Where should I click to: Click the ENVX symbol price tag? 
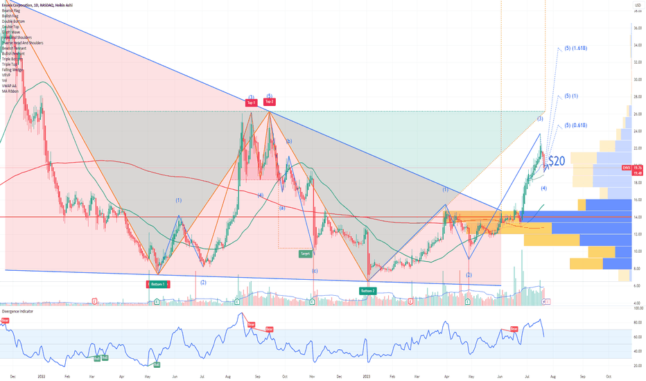[627, 168]
